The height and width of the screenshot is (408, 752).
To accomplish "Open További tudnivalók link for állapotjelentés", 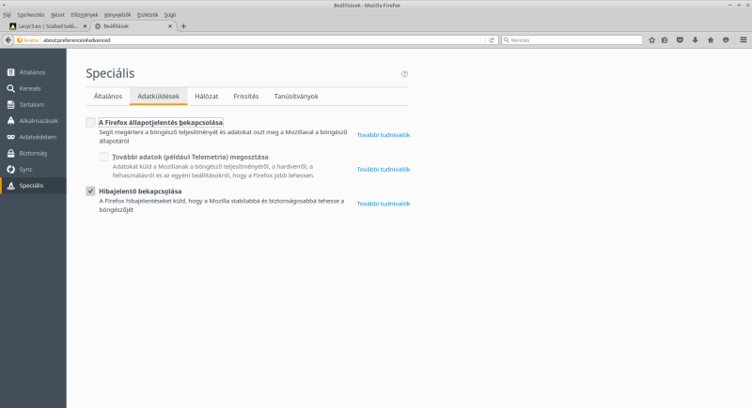I will tap(384, 135).
